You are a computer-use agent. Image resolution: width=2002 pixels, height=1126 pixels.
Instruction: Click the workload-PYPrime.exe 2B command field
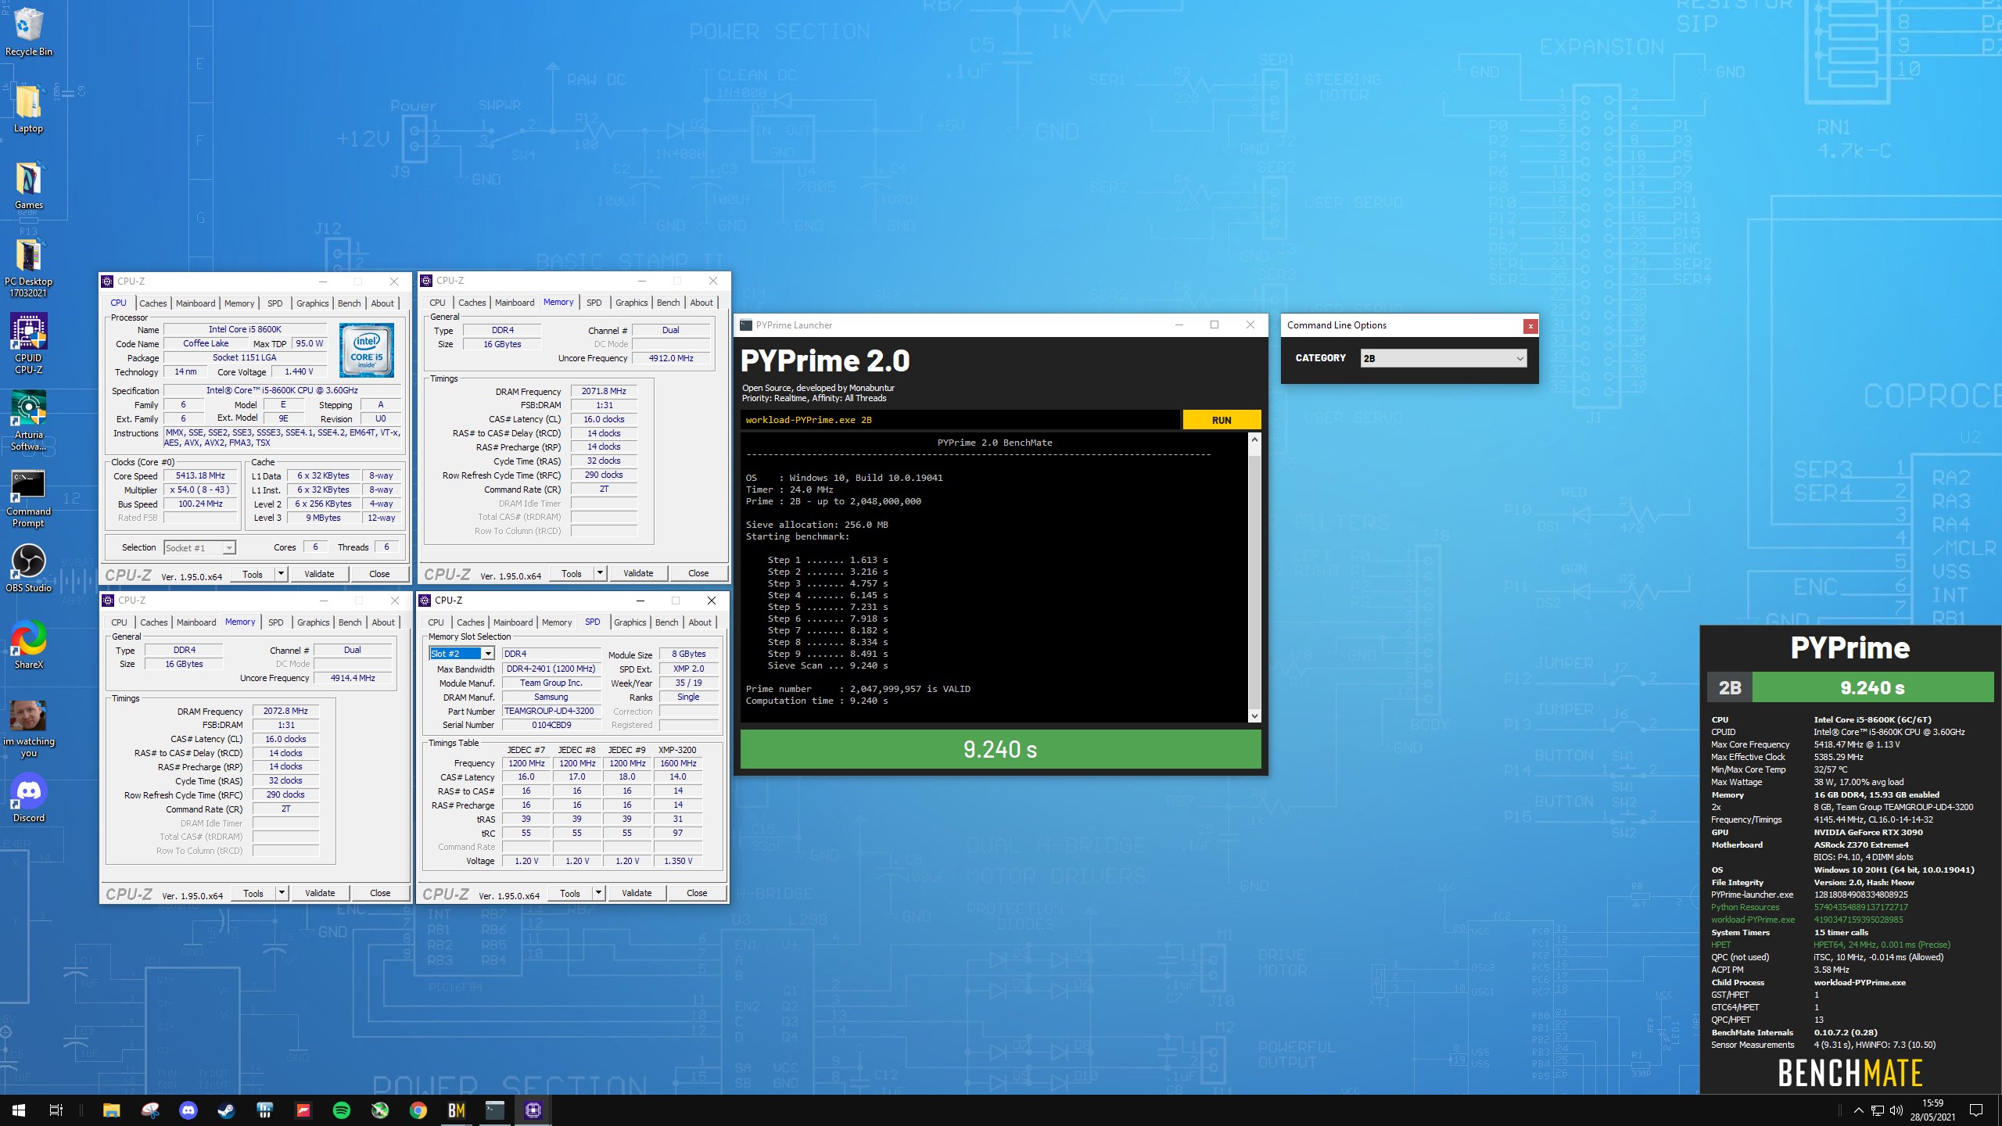(960, 420)
